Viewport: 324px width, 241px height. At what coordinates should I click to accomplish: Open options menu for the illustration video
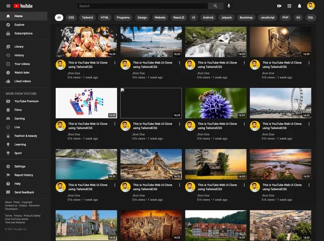tap(115, 124)
